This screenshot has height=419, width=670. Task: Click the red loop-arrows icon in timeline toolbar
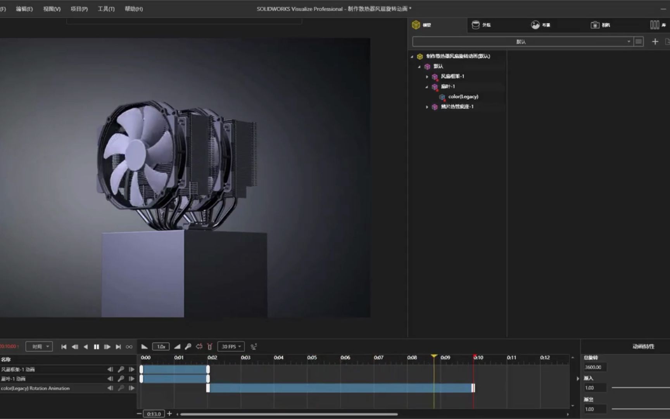click(199, 346)
